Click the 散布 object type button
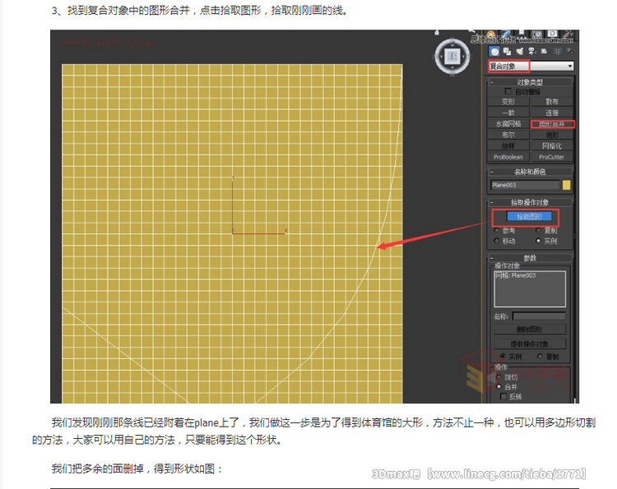 tap(552, 102)
